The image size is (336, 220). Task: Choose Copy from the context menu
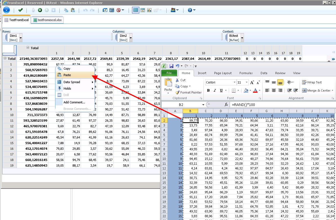click(x=75, y=69)
